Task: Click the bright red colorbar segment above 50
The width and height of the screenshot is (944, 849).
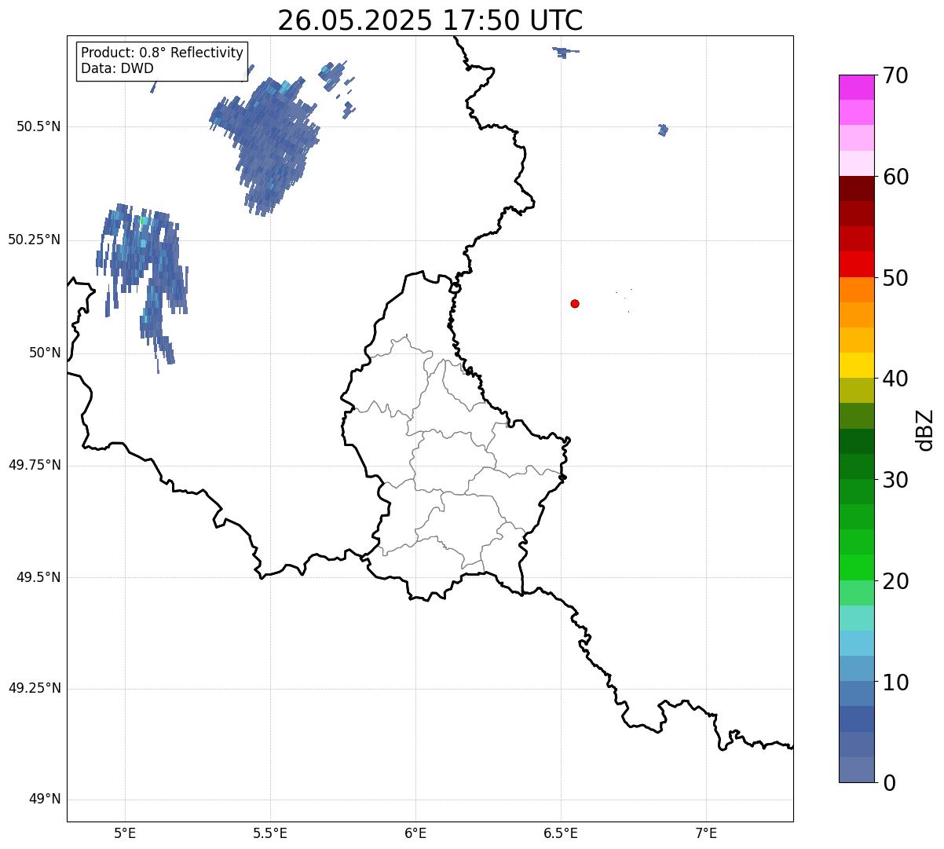Action: 856,264
